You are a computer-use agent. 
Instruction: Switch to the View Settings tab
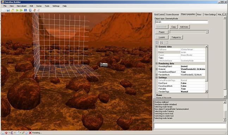pyautogui.click(x=210, y=14)
